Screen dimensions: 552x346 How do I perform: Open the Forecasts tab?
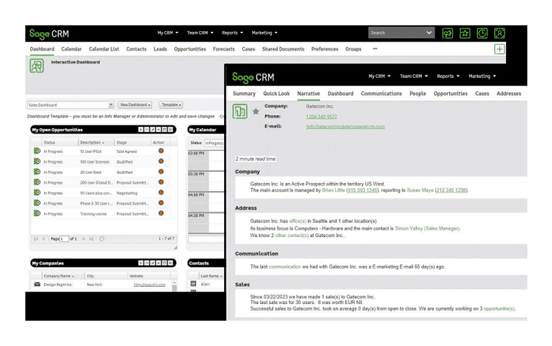tap(223, 49)
